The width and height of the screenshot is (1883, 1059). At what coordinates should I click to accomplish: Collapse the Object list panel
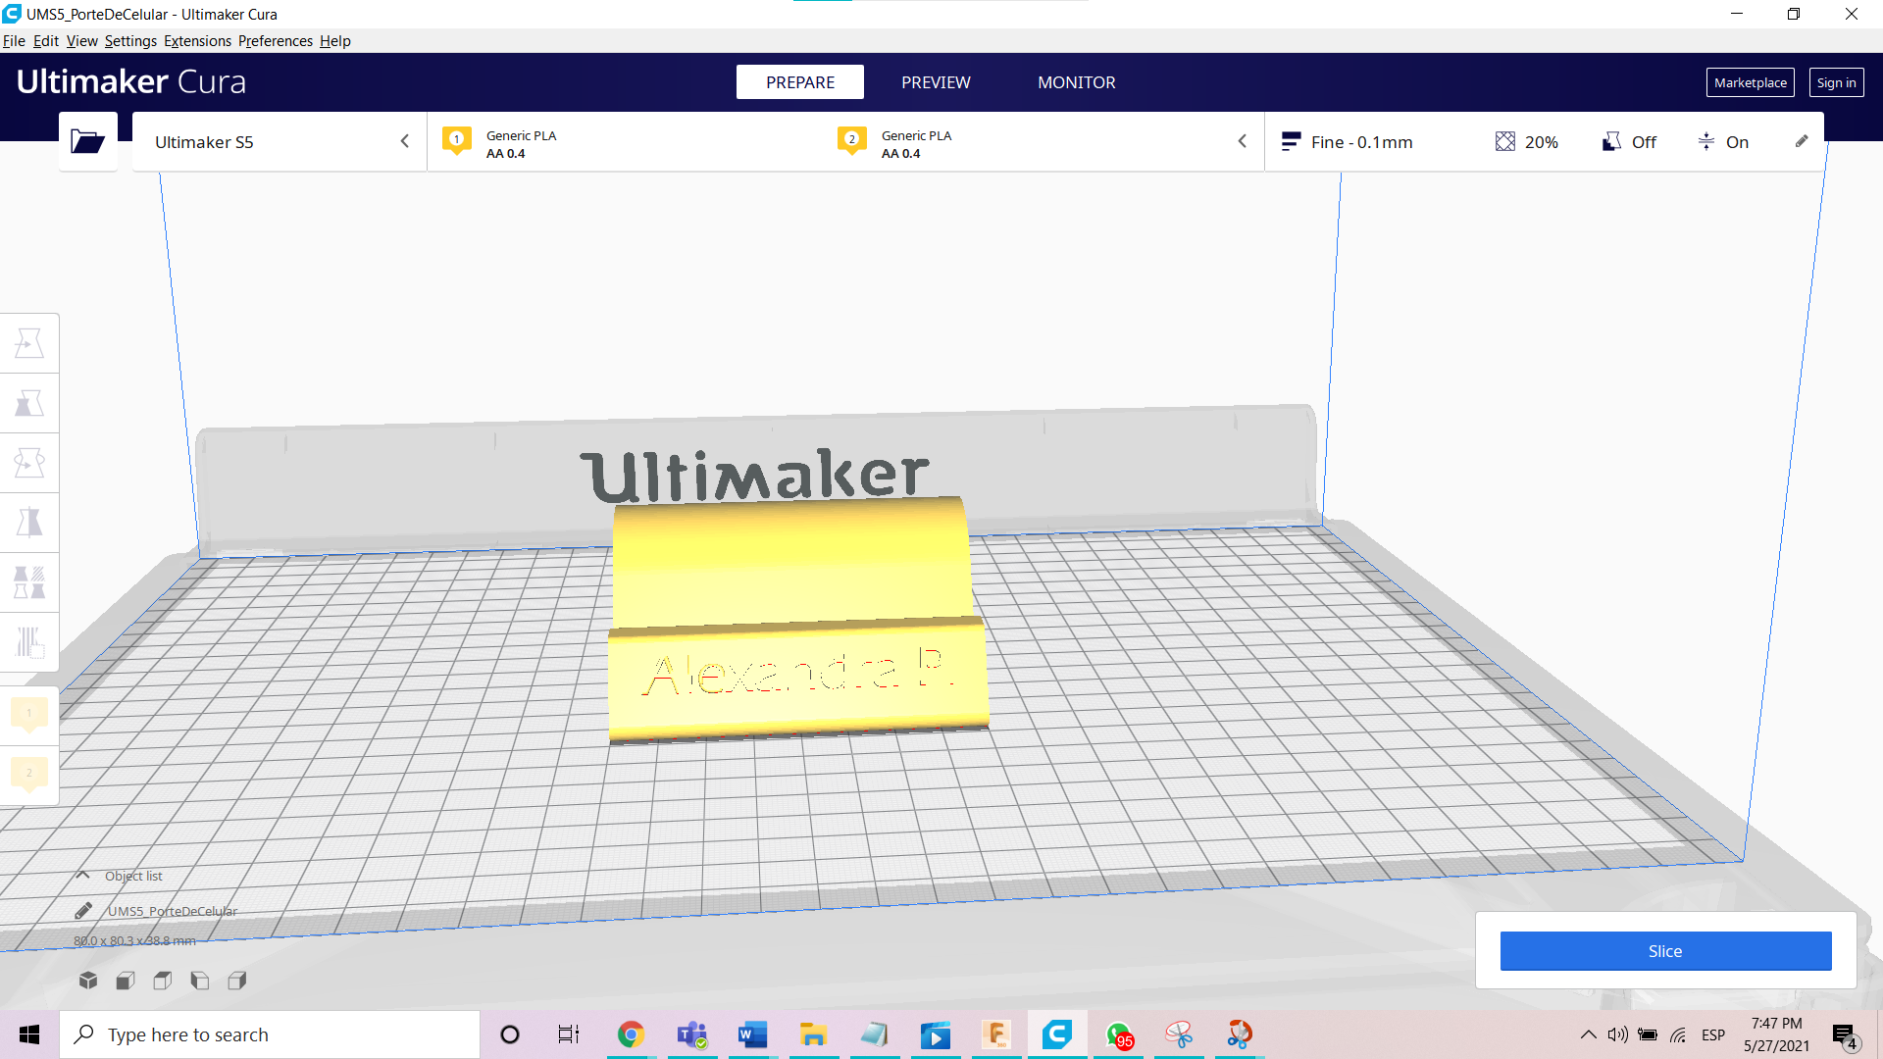click(83, 876)
